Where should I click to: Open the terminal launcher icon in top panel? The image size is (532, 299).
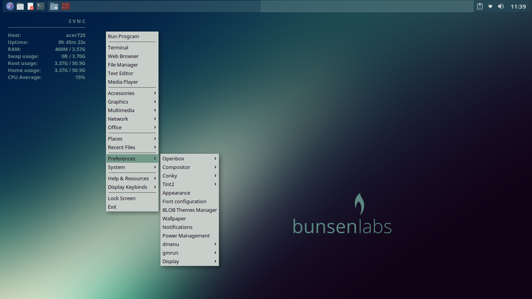pos(41,6)
